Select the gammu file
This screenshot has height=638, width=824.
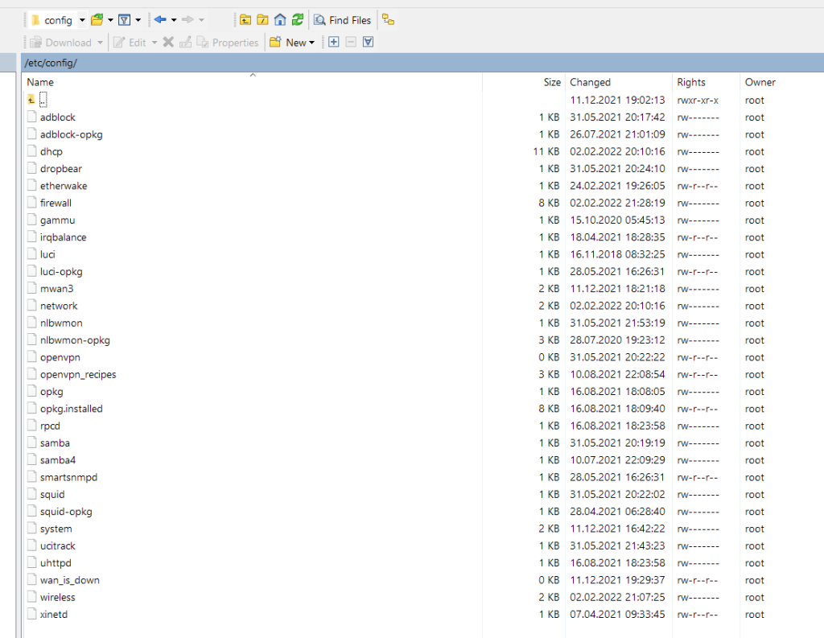coord(57,220)
